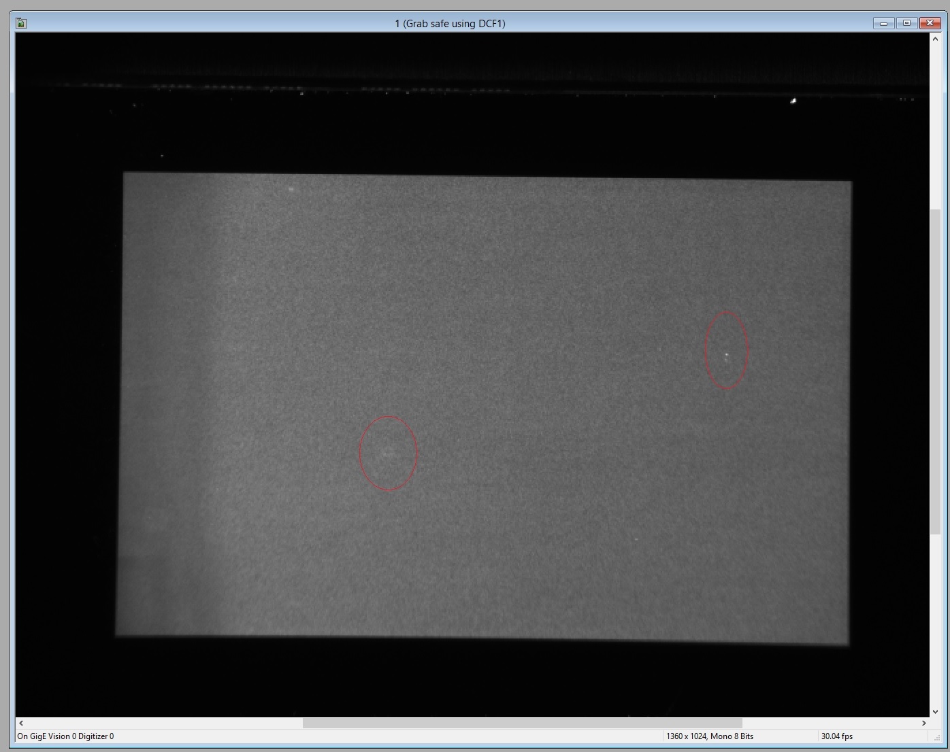This screenshot has width=950, height=752.
Task: Click the horizontal scrollbar thumb
Action: click(x=522, y=723)
